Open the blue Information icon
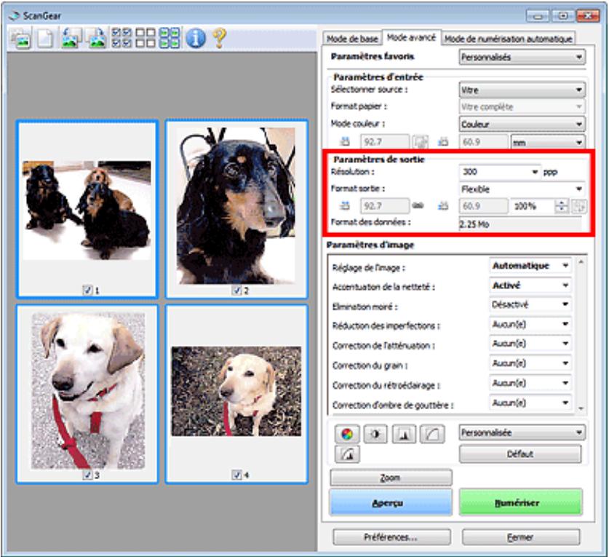609x557 pixels. point(196,38)
